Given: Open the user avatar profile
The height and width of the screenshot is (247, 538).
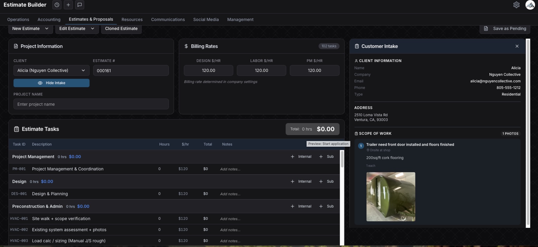Looking at the screenshot, I should [x=530, y=5].
